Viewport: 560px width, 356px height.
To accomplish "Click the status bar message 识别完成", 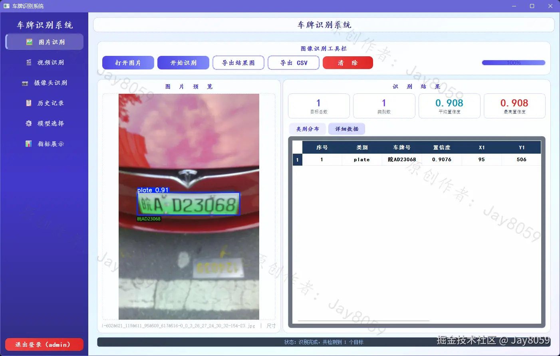I will click(x=324, y=342).
